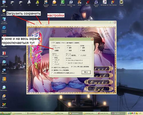Viewport: 143px width, 115px height.
Task: Open the settings menu in game menu bar
Action: tap(47, 25)
